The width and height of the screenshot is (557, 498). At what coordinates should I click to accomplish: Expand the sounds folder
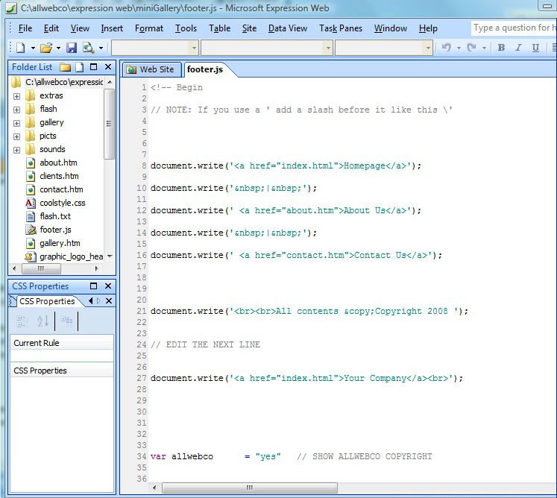pyautogui.click(x=16, y=151)
